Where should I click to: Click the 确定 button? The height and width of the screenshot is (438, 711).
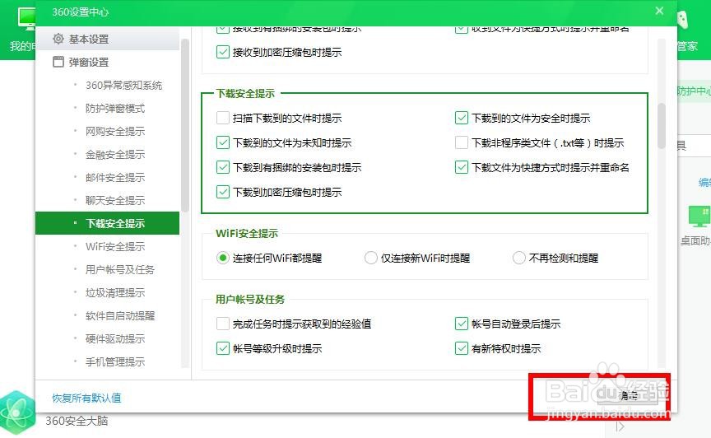628,396
